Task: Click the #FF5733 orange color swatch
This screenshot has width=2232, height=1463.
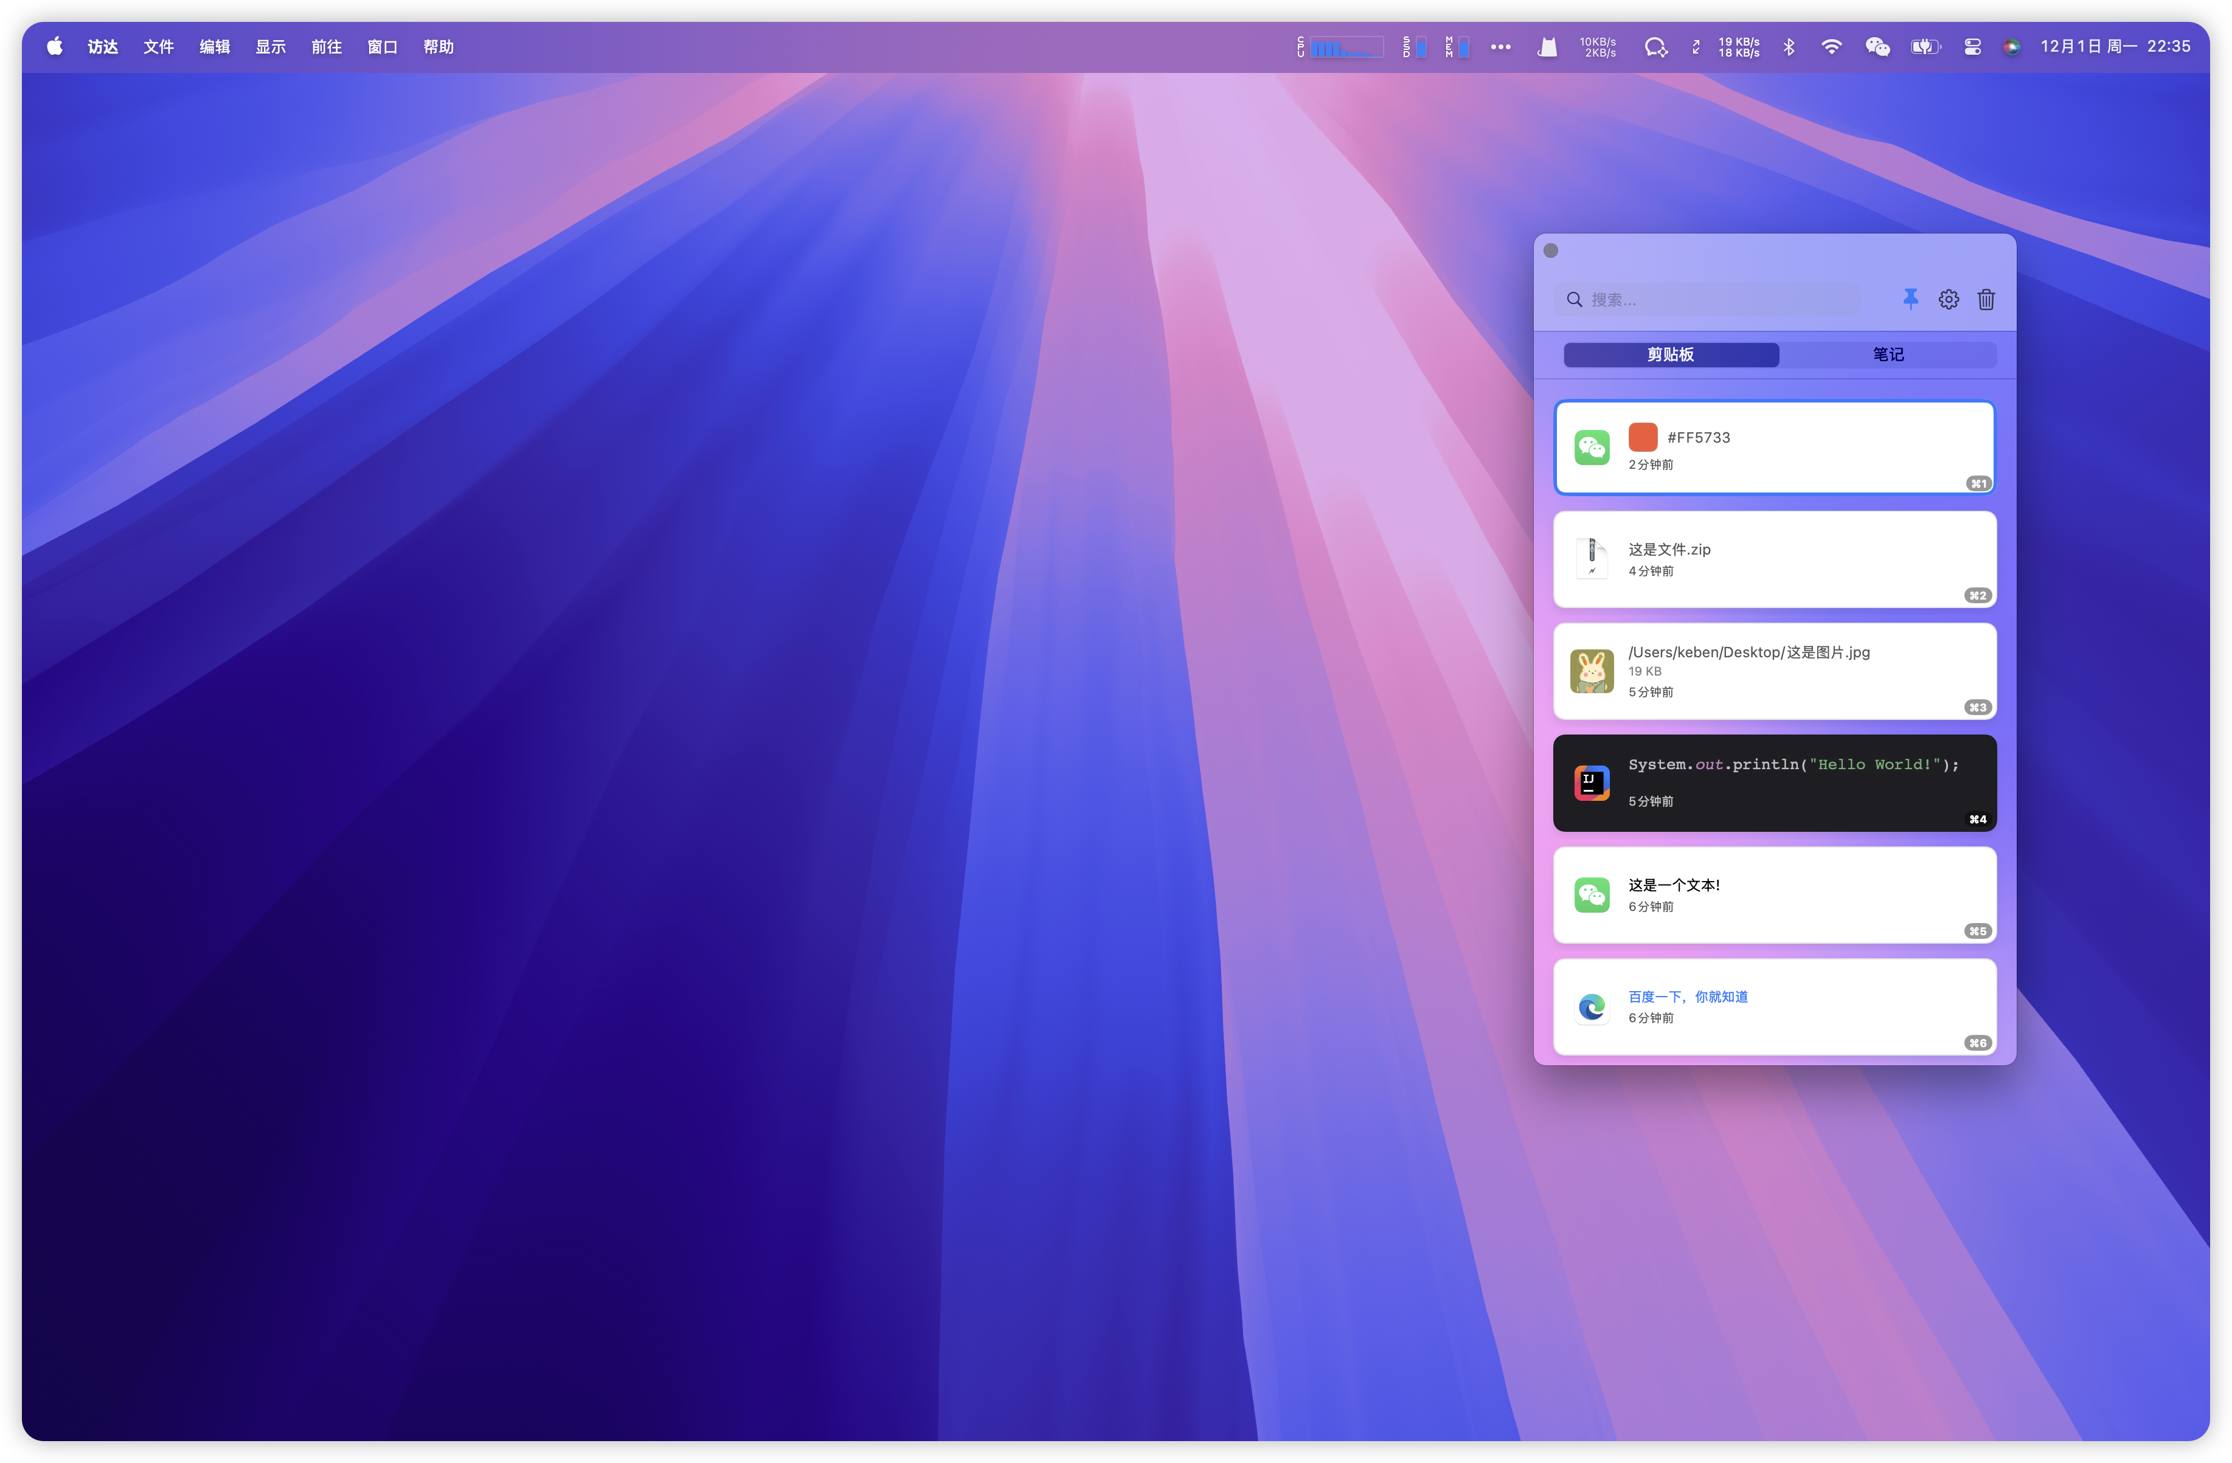Action: [1643, 437]
